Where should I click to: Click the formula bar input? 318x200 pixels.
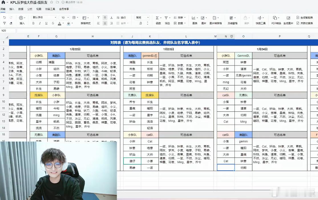167,30
